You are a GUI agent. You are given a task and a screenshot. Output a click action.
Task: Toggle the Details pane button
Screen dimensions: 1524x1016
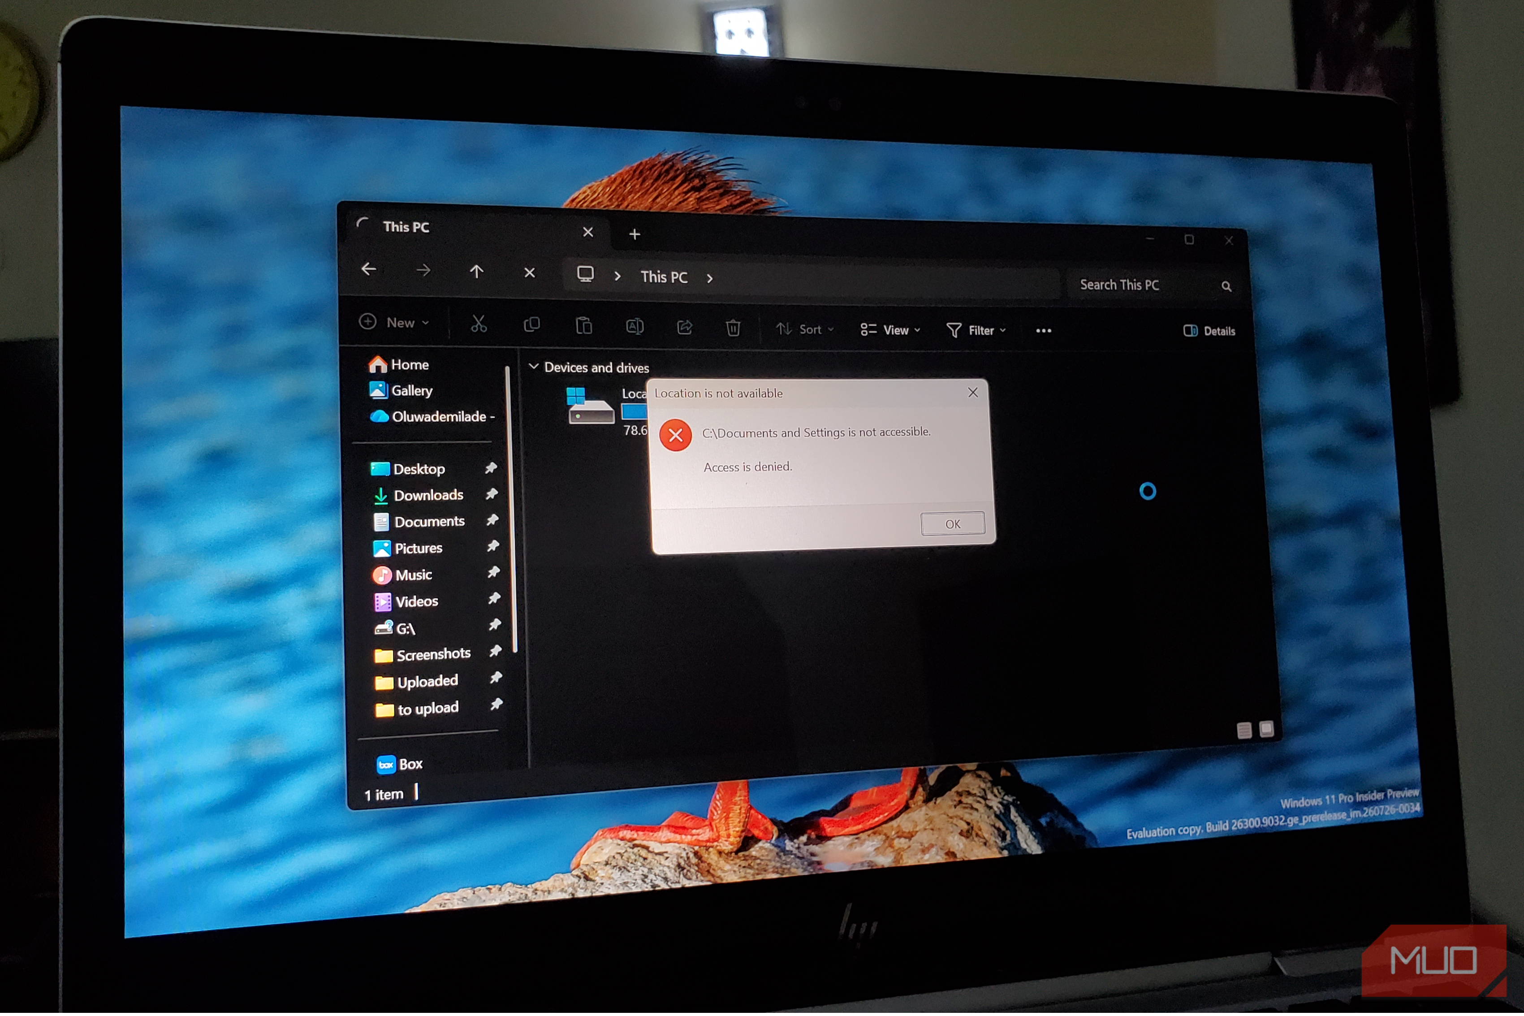click(x=1209, y=331)
